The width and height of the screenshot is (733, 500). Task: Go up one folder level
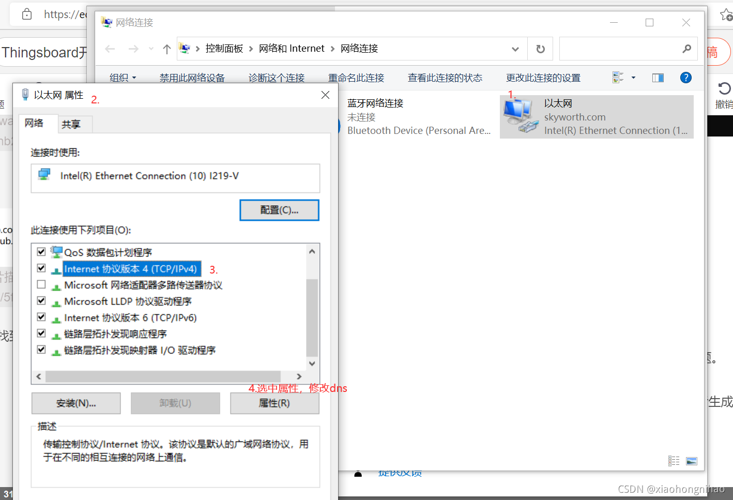166,49
